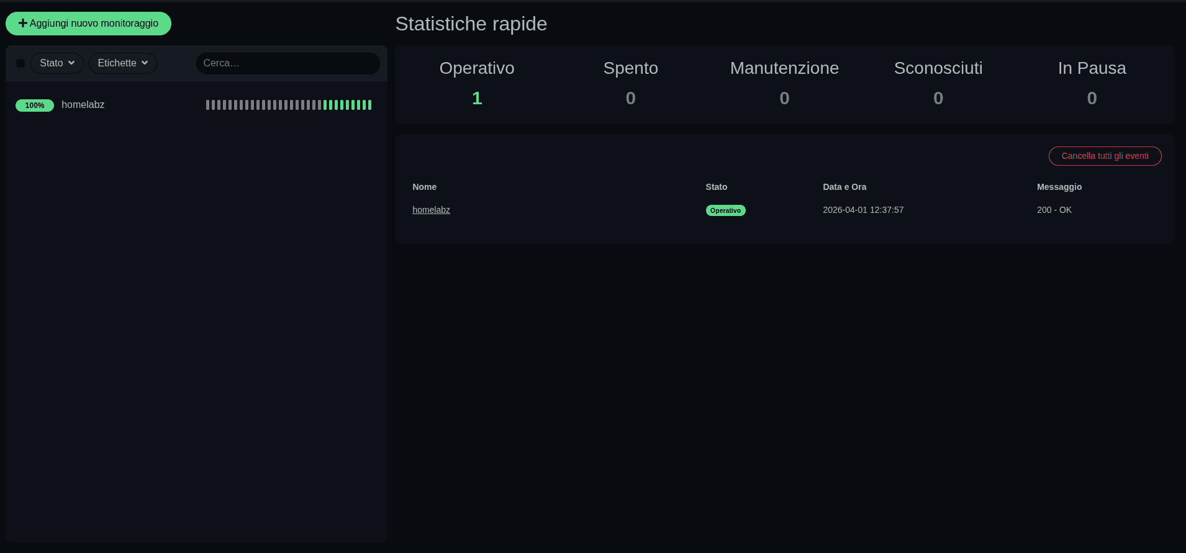The height and width of the screenshot is (553, 1186).
Task: Click the Operativo status badge in table
Action: (x=725, y=210)
